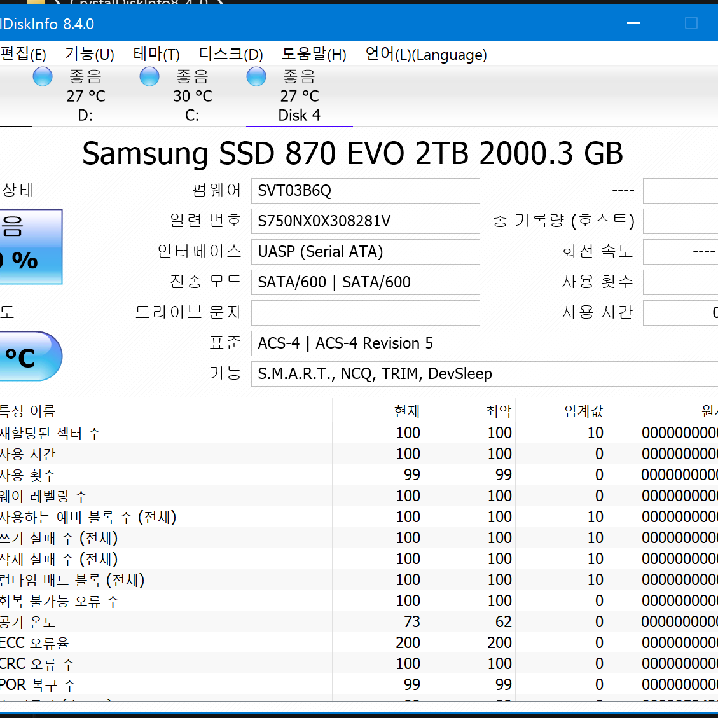Open the 도움말(H) menu
718x718 pixels.
pyautogui.click(x=314, y=55)
